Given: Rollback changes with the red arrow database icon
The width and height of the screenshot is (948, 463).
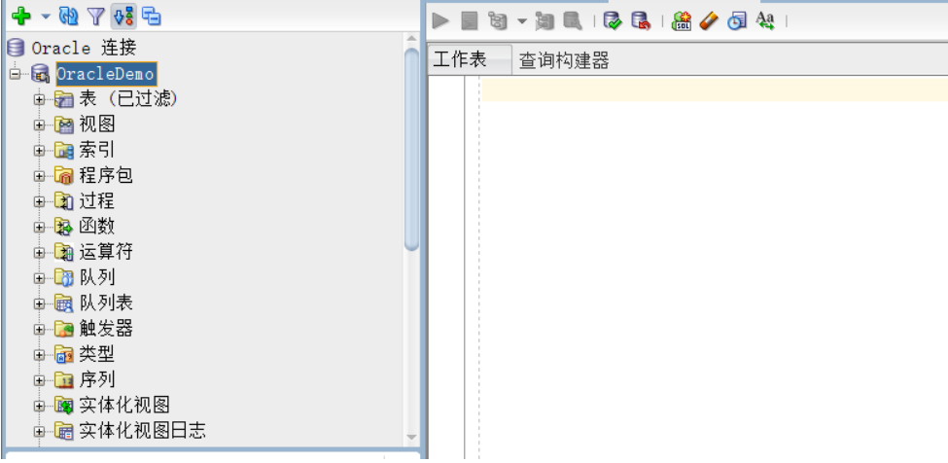Looking at the screenshot, I should [641, 21].
